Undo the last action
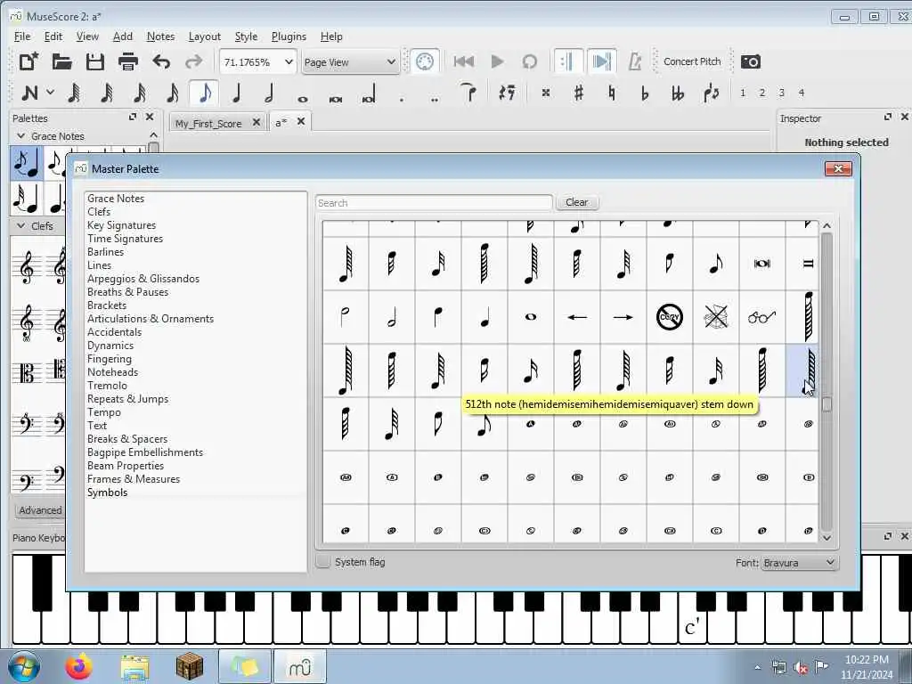912x684 pixels. click(x=161, y=61)
